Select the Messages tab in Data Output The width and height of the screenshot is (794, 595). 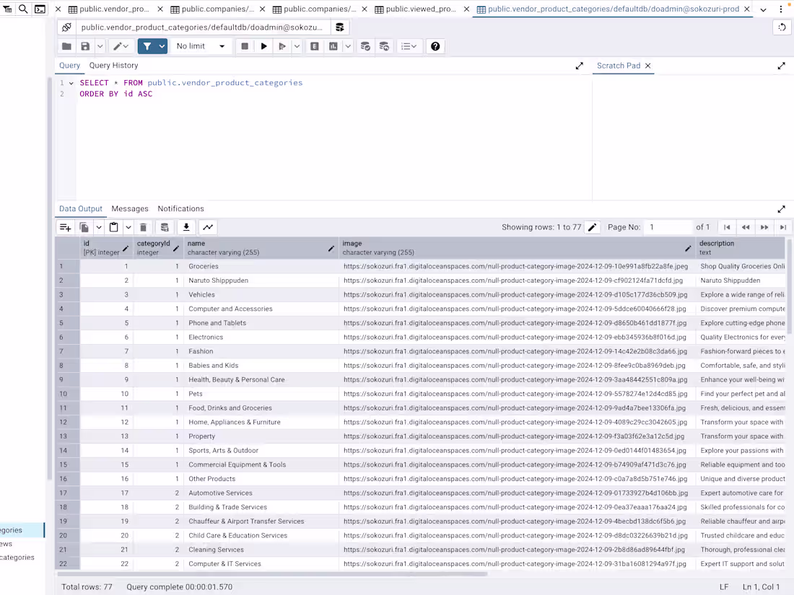[130, 208]
